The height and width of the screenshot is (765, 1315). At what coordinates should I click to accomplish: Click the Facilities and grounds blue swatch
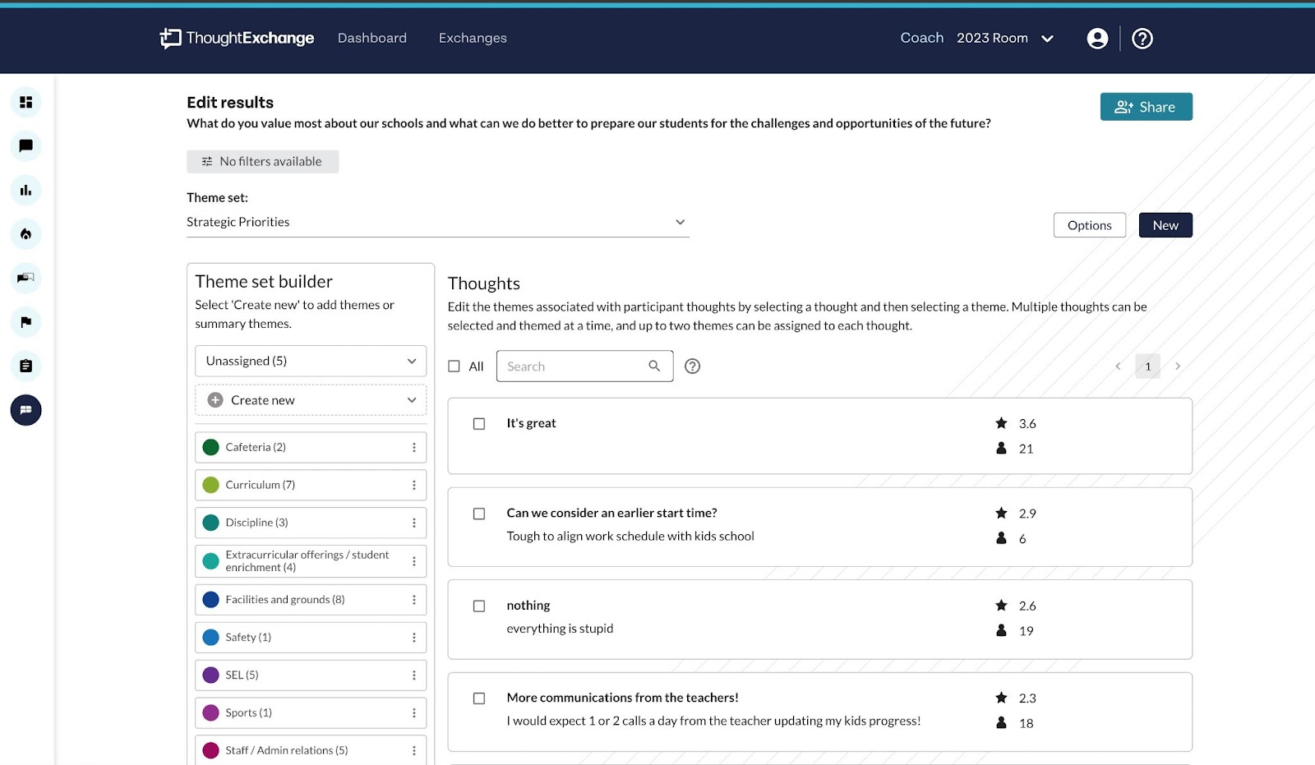[211, 600]
